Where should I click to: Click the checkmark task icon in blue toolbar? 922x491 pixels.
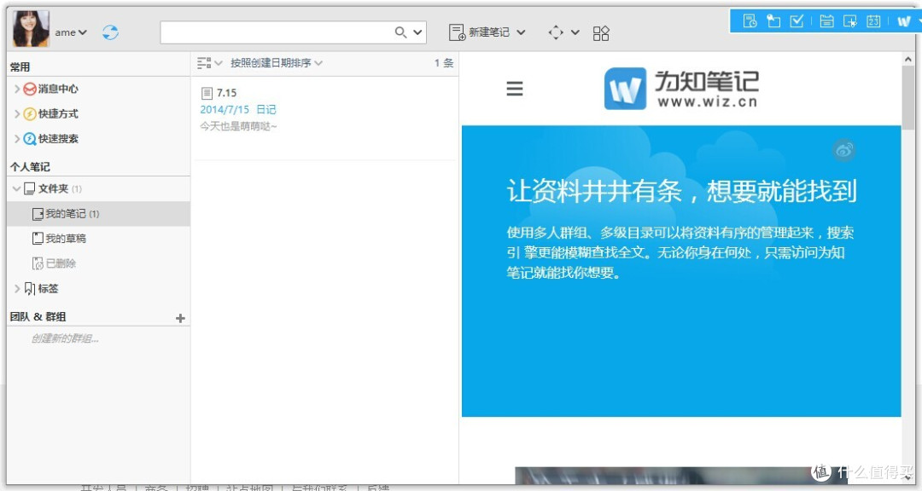coord(797,21)
